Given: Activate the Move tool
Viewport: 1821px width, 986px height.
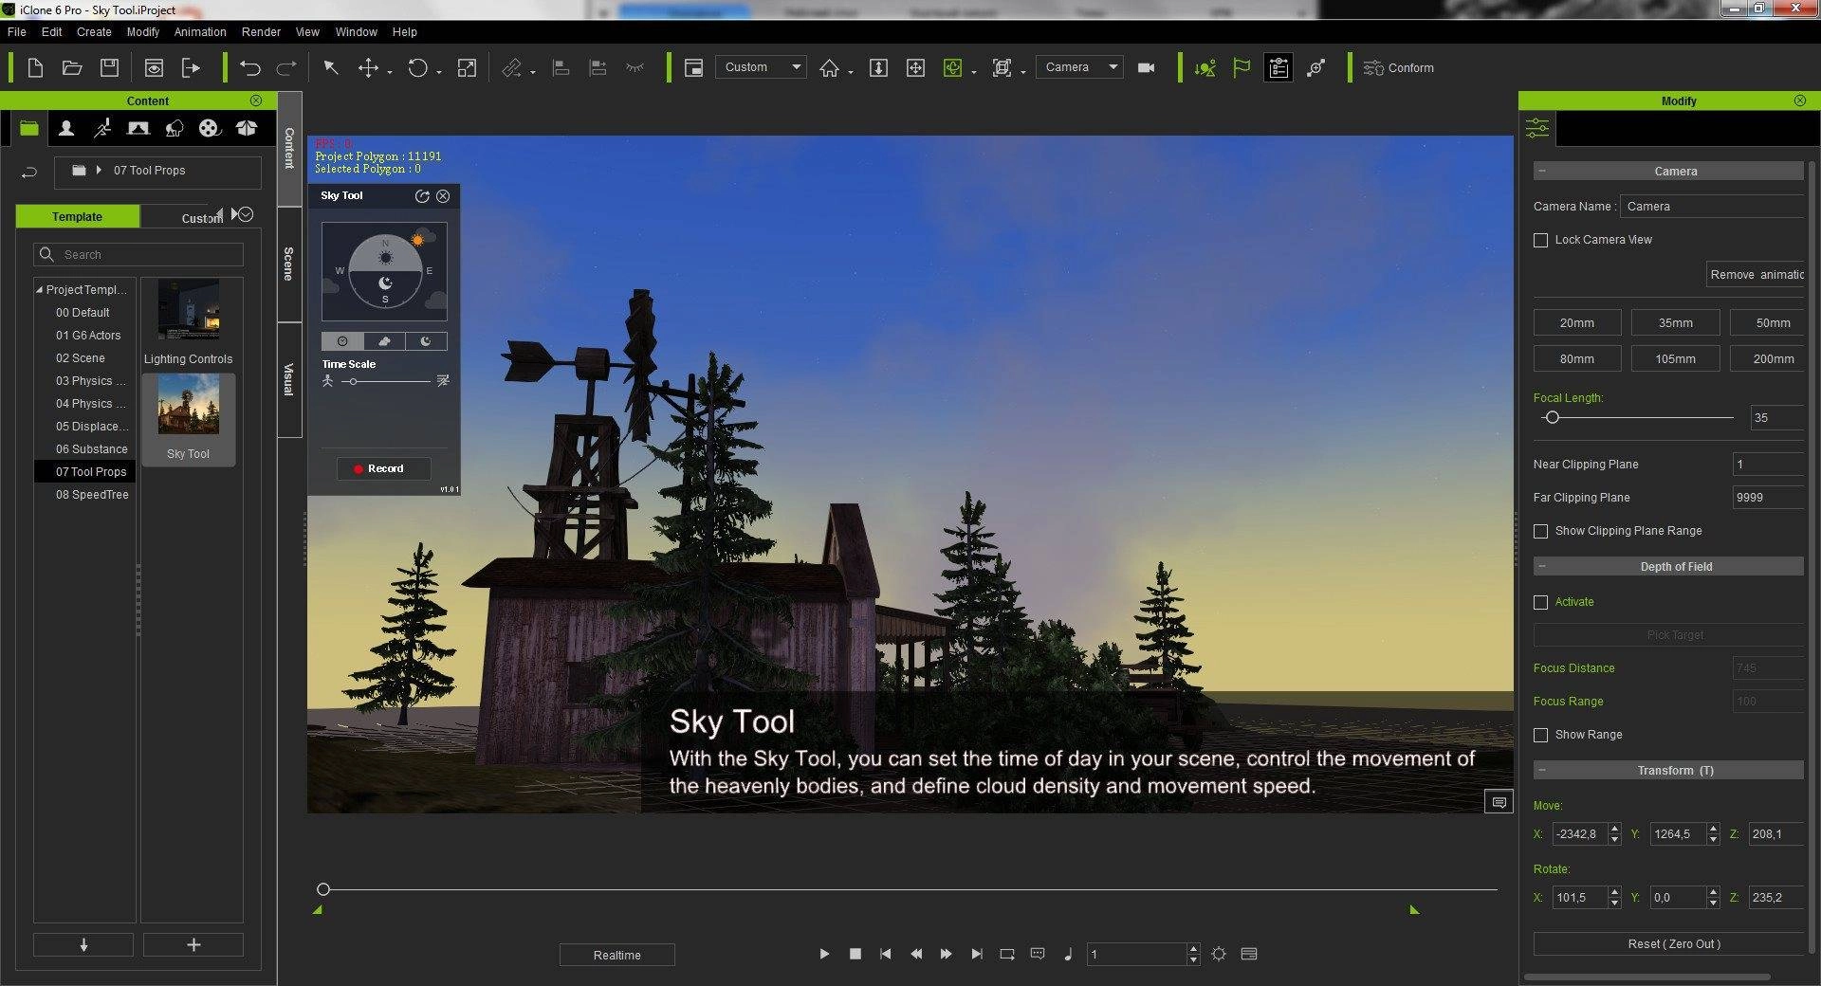Looking at the screenshot, I should [x=368, y=68].
